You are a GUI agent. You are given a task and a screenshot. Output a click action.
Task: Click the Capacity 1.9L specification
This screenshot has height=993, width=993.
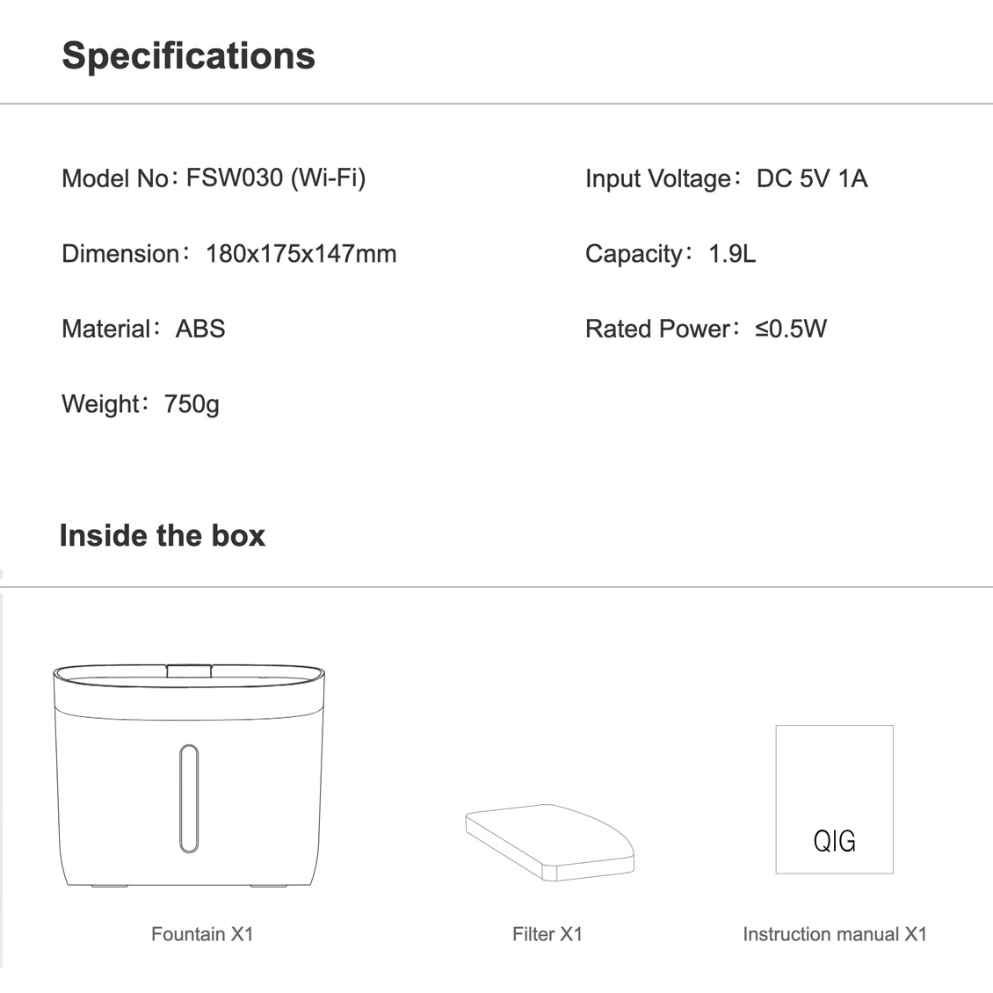[x=670, y=254]
